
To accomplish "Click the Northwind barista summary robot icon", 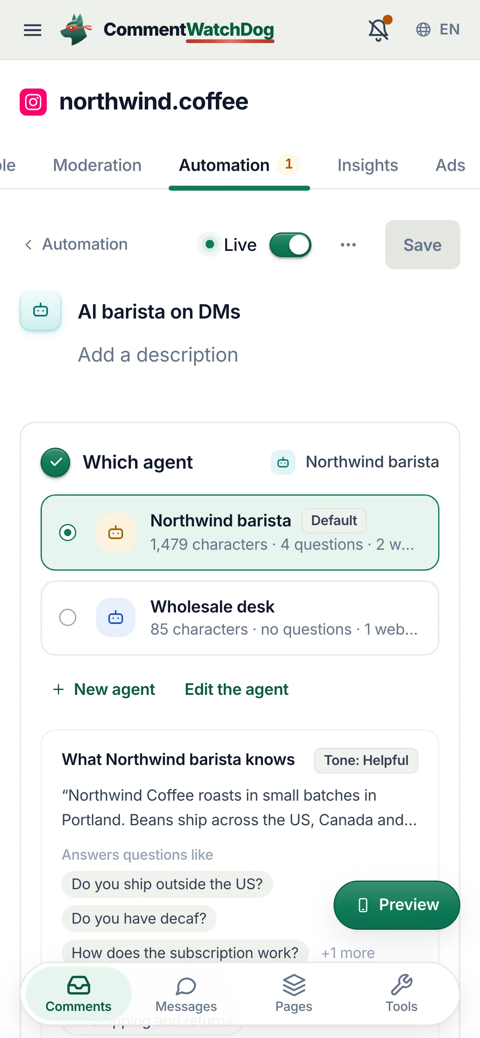I will click(283, 462).
